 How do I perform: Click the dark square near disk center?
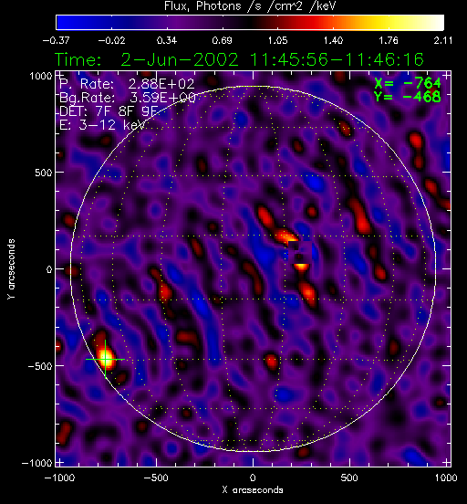click(x=300, y=252)
